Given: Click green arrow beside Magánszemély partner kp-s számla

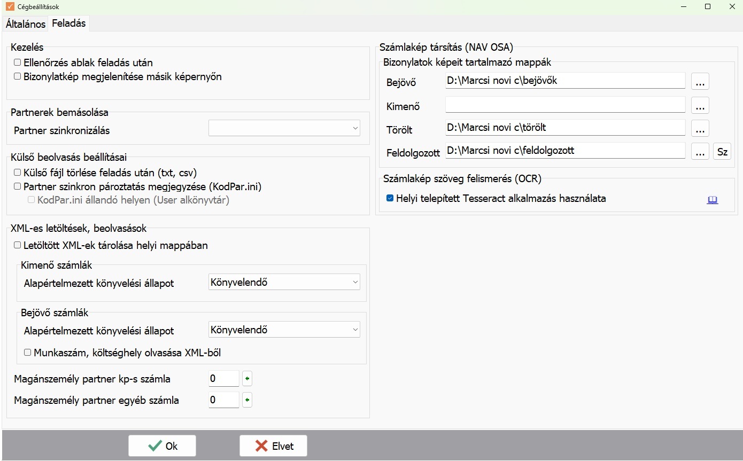Looking at the screenshot, I should (247, 379).
